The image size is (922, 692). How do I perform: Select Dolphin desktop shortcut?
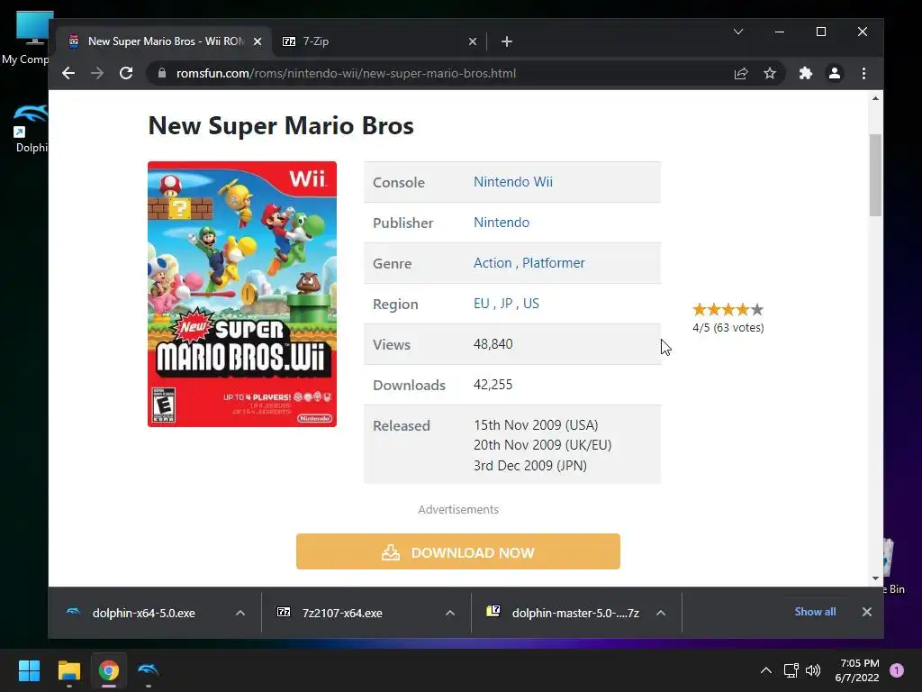click(x=30, y=130)
